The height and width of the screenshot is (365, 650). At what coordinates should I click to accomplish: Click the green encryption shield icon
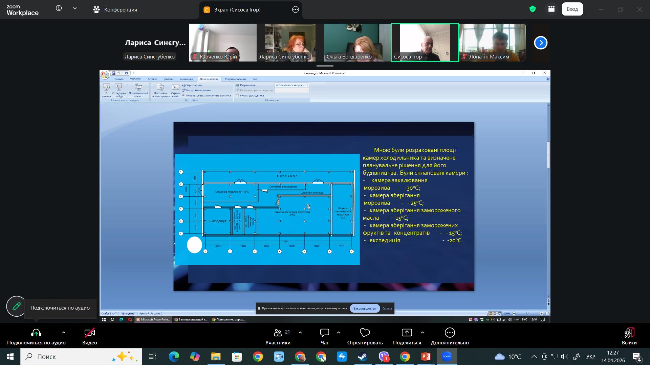point(533,9)
